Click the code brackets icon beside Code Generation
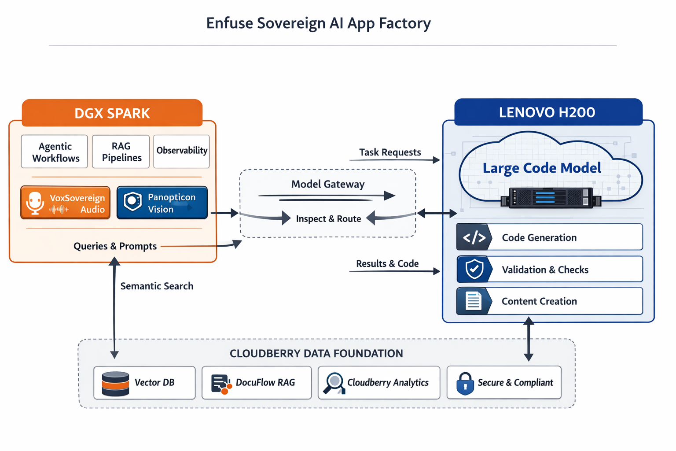 [x=474, y=237]
